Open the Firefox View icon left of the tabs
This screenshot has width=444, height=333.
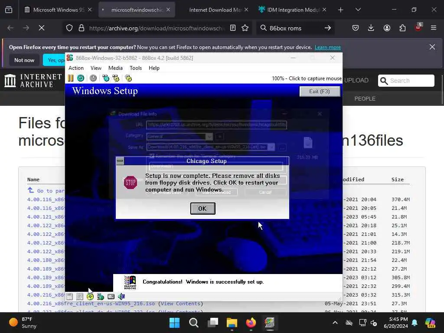(x=9, y=10)
